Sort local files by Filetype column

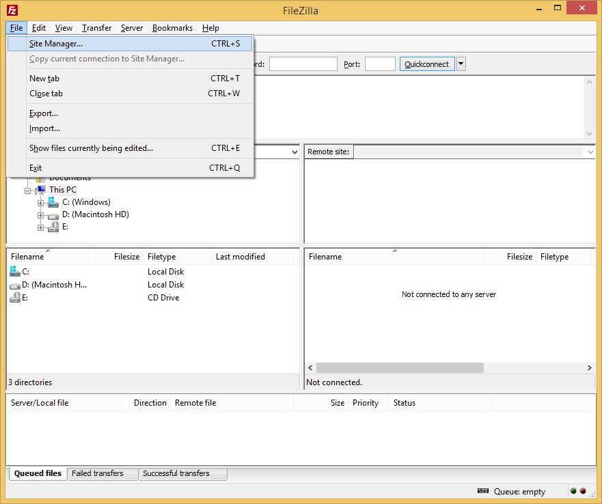coord(178,257)
